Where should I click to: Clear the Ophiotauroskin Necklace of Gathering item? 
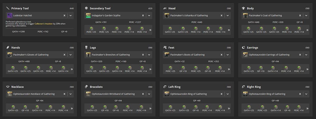click(64, 94)
